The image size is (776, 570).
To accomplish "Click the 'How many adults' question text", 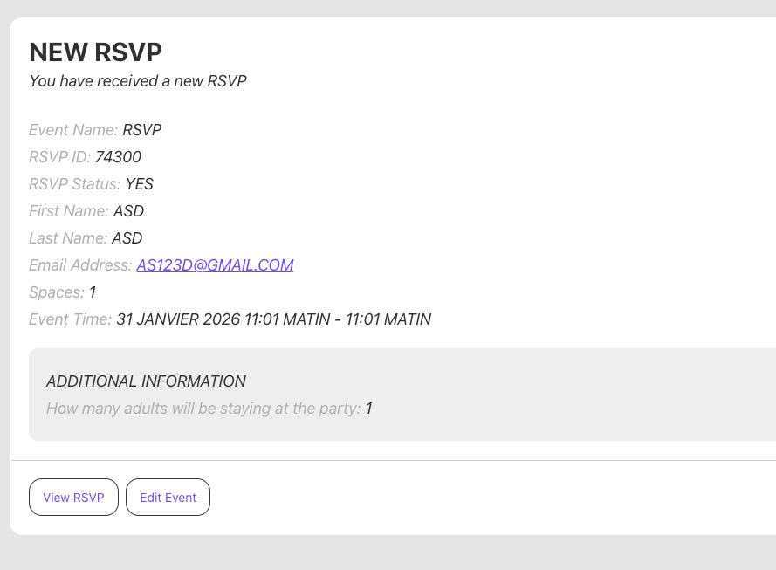I will [x=203, y=409].
